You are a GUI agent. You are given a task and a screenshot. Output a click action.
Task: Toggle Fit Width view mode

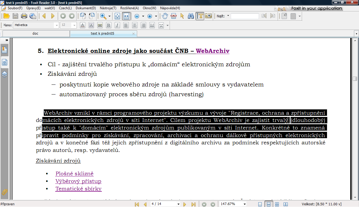tap(126, 16)
